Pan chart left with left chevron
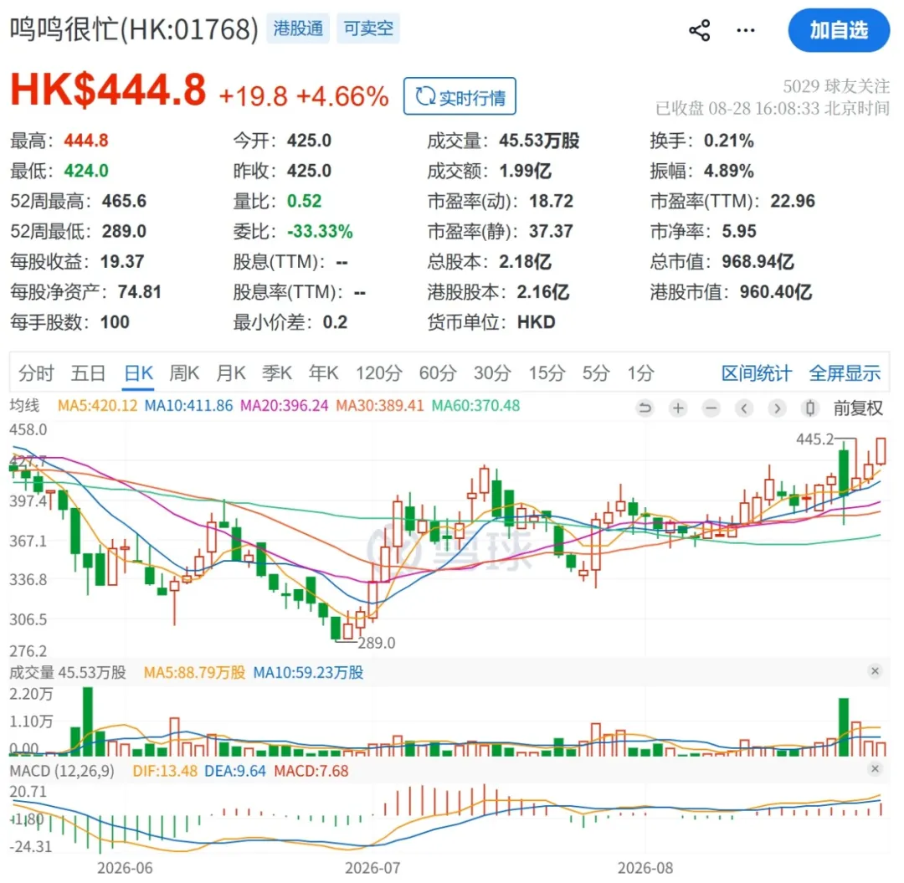 744,408
